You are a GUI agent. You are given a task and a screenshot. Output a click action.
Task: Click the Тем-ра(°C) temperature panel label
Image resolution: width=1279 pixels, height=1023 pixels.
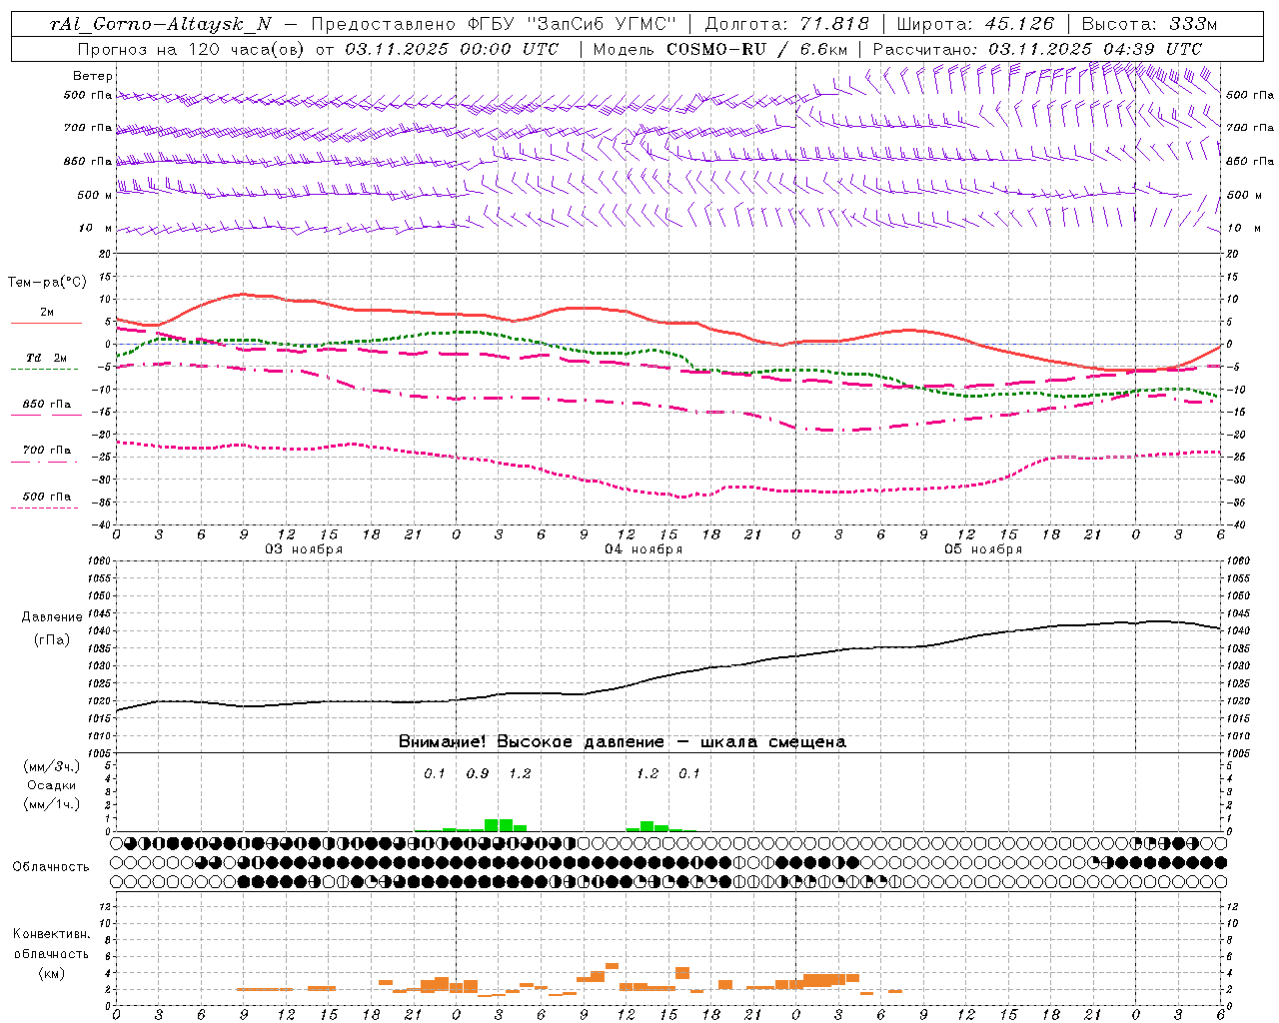pos(47,283)
